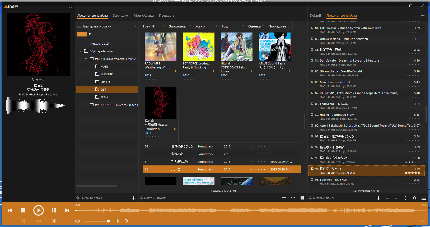
Task: Collapse the D:\#Hayartemako tree node
Action: tap(81, 51)
